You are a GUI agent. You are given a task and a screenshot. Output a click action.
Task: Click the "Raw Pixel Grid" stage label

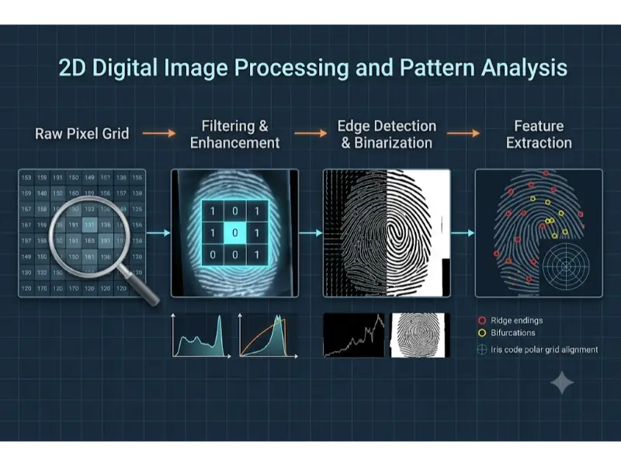(x=82, y=134)
